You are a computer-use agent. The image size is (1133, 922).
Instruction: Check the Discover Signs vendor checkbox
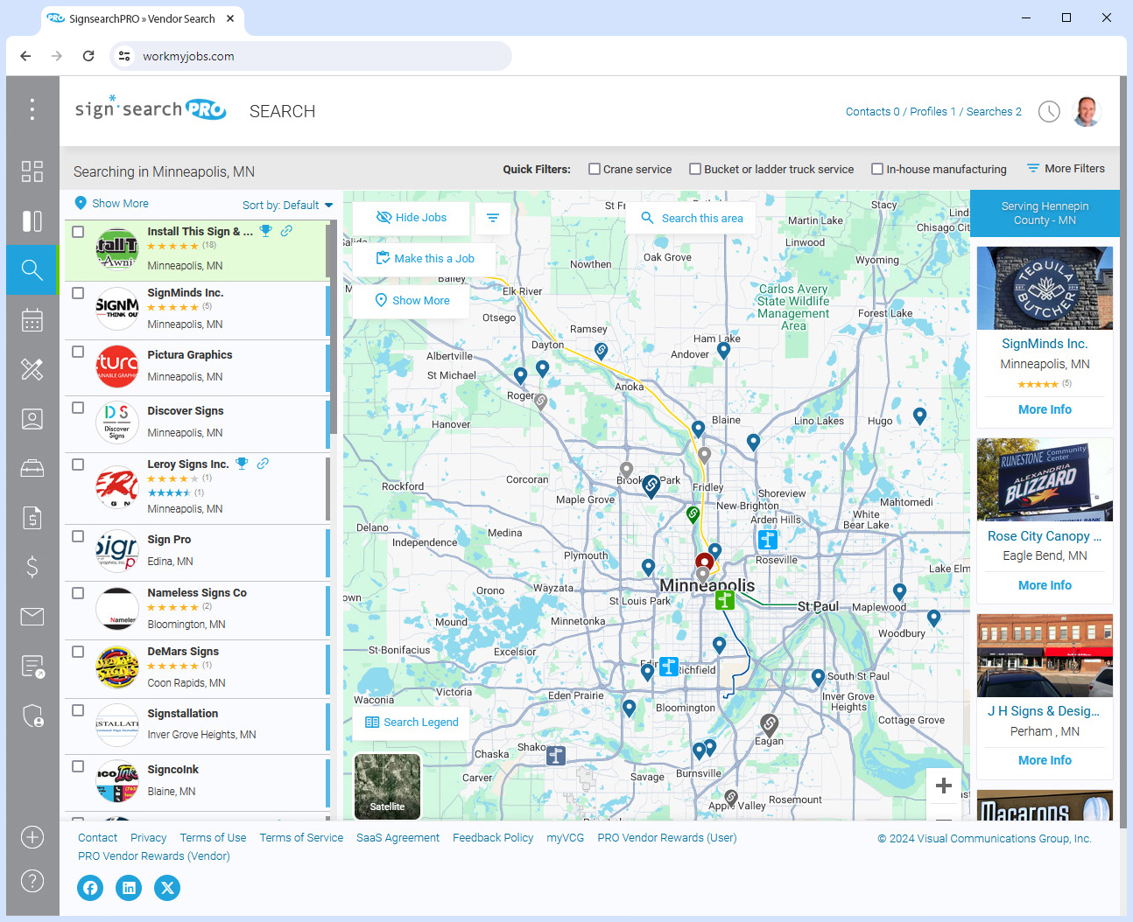coord(78,408)
